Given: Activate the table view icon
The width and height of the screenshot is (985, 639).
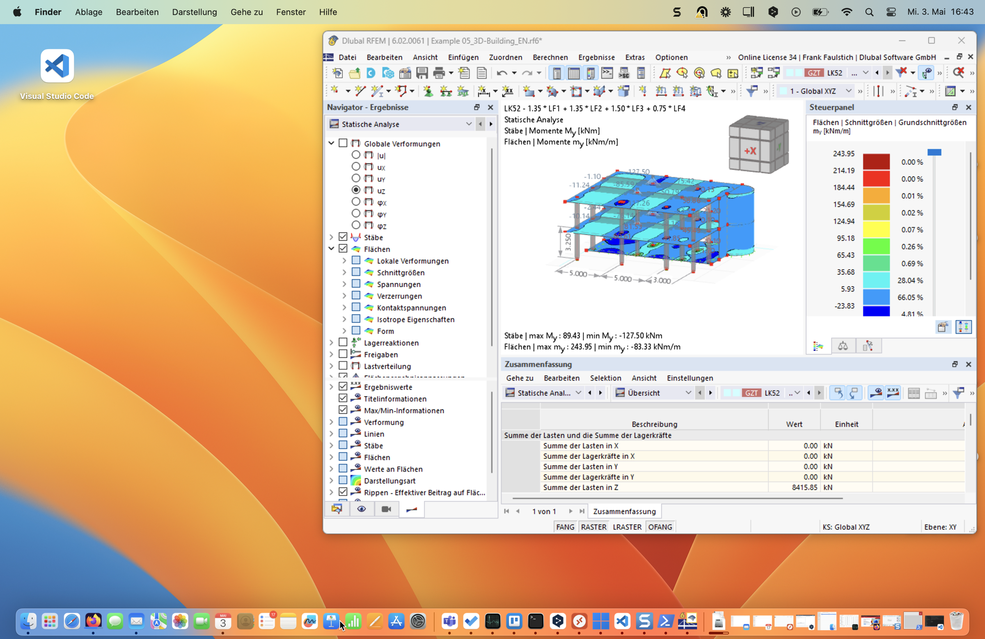Looking at the screenshot, I should [574, 73].
